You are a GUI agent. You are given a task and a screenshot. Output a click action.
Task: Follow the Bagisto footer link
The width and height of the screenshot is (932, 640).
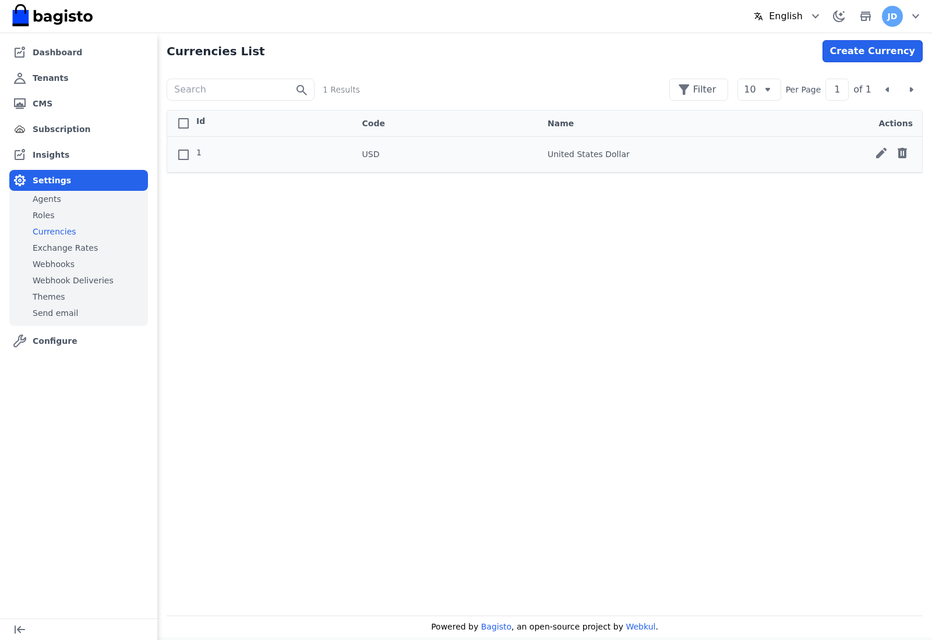pos(496,627)
